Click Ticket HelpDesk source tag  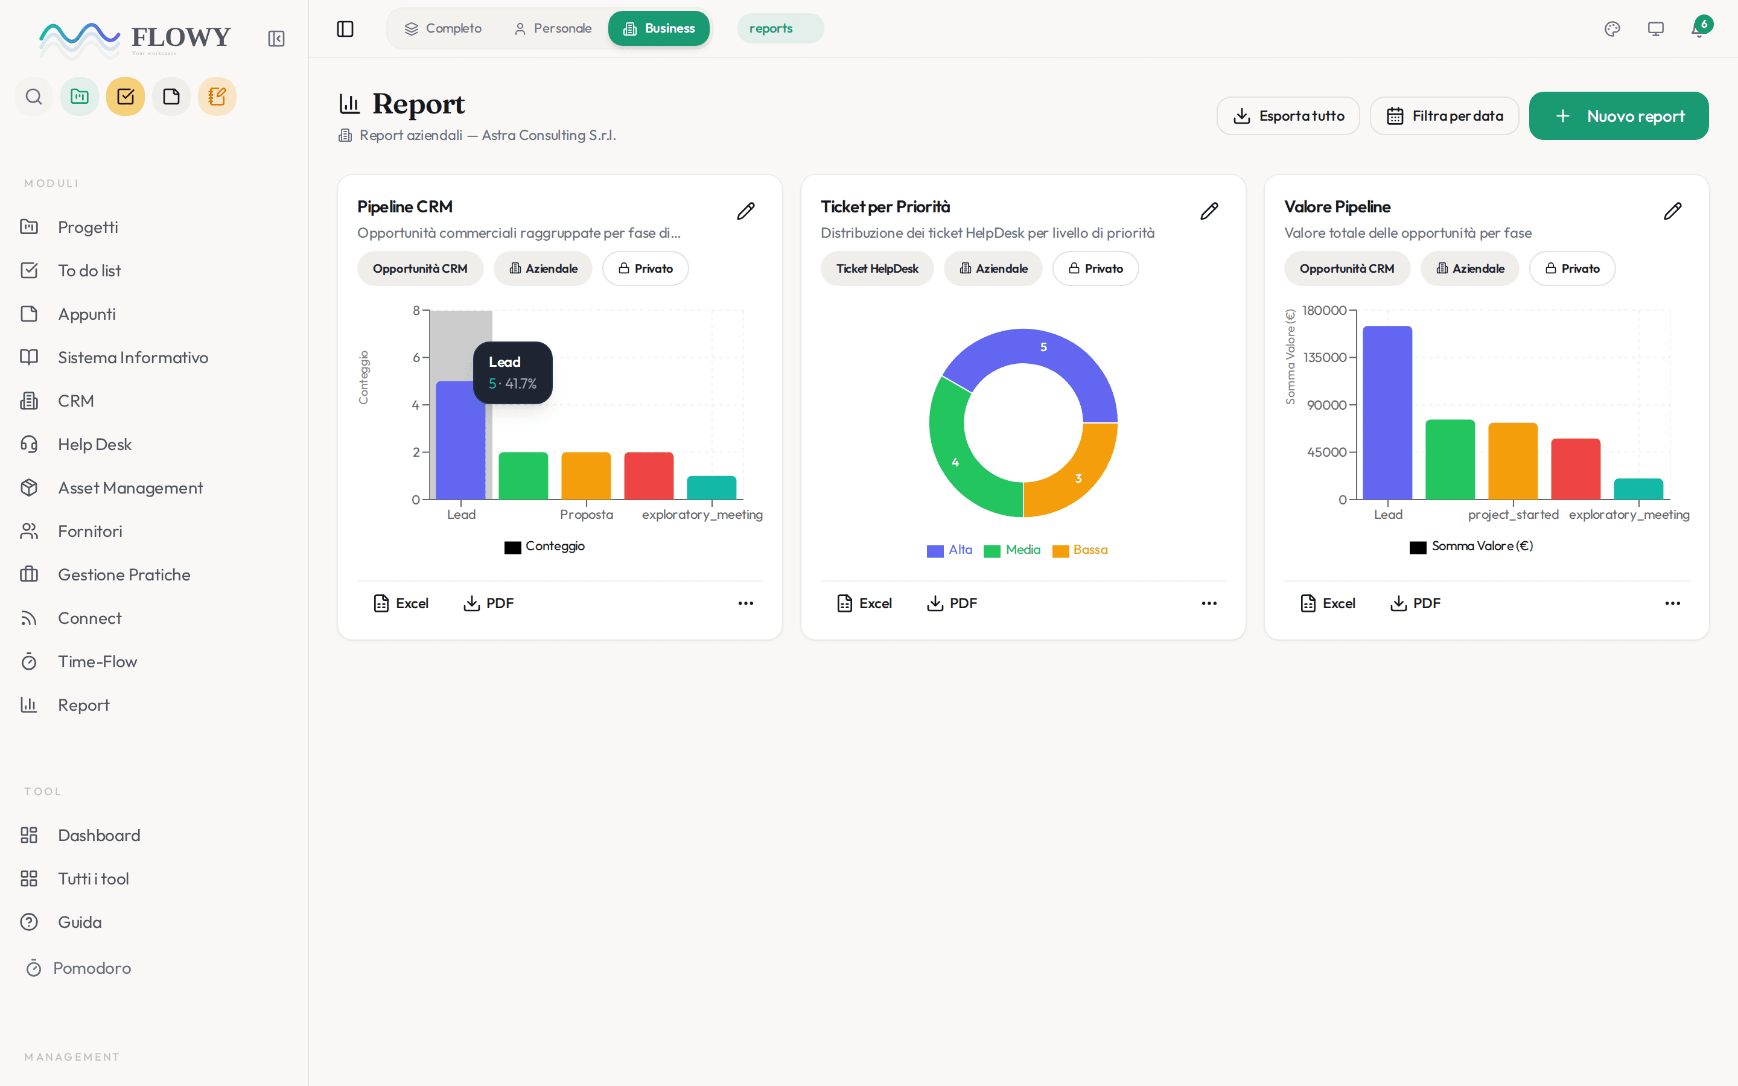click(877, 268)
